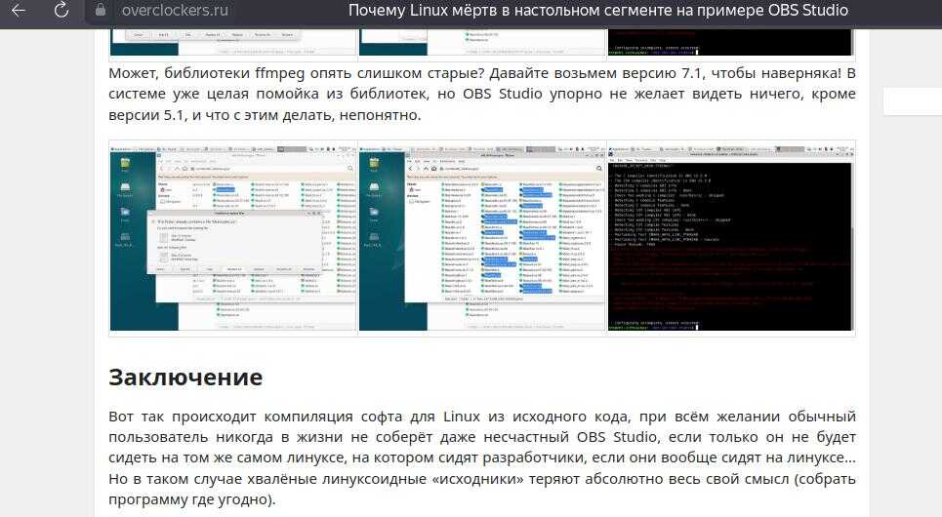Click the page title about Linux and OBS Studio
Viewport: 942px width, 517px height.
click(x=598, y=10)
